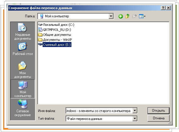Expand the Тип файла dropdown
The width and height of the screenshot is (179, 132).
click(135, 118)
